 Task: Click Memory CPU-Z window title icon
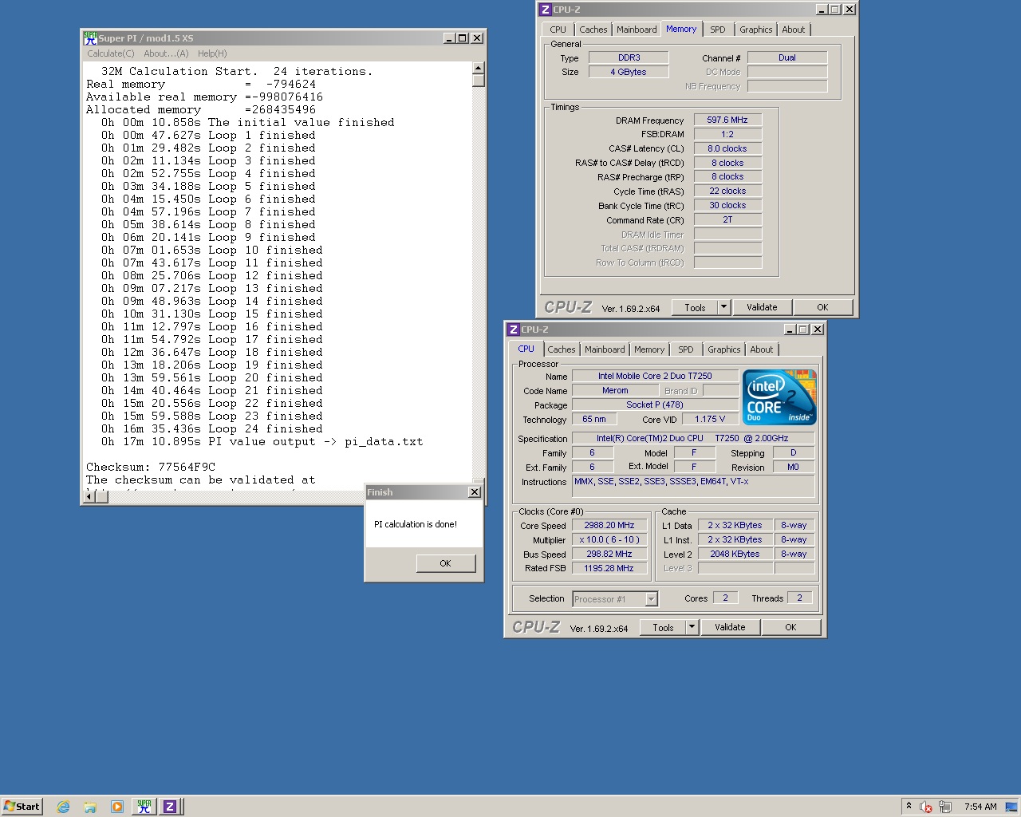[545, 10]
